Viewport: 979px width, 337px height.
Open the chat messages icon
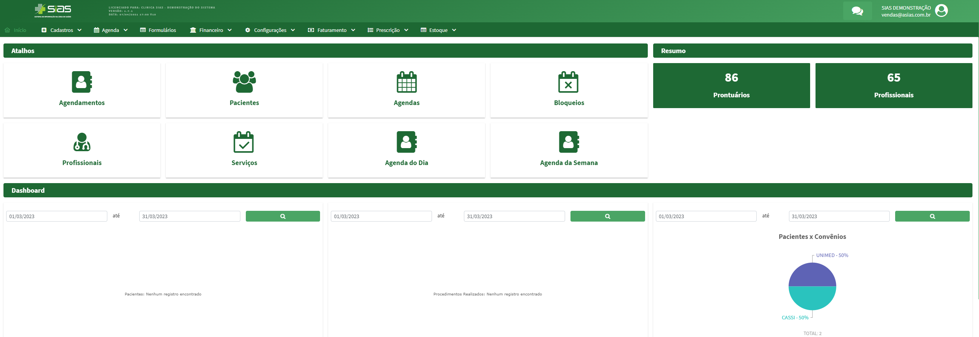tap(857, 11)
